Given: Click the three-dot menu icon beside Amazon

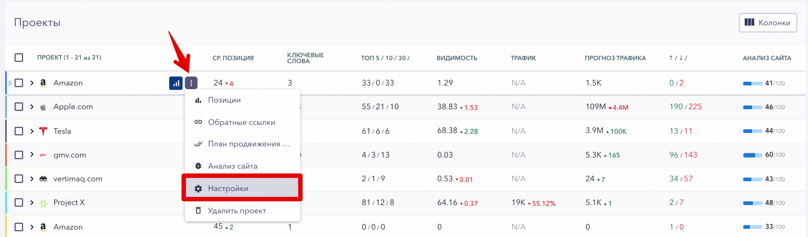Looking at the screenshot, I should click(x=191, y=83).
